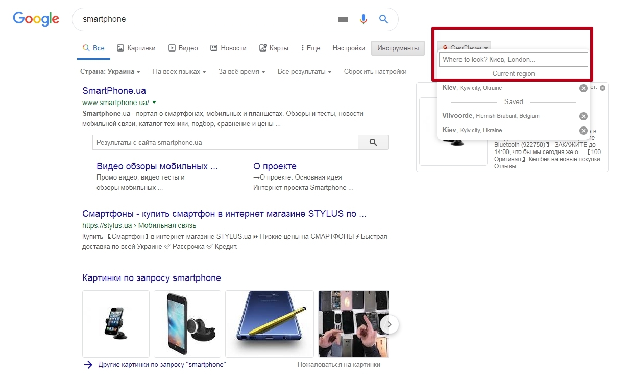Open the phone car mount thumbnail
The height and width of the screenshot is (381, 630).
coord(116,324)
